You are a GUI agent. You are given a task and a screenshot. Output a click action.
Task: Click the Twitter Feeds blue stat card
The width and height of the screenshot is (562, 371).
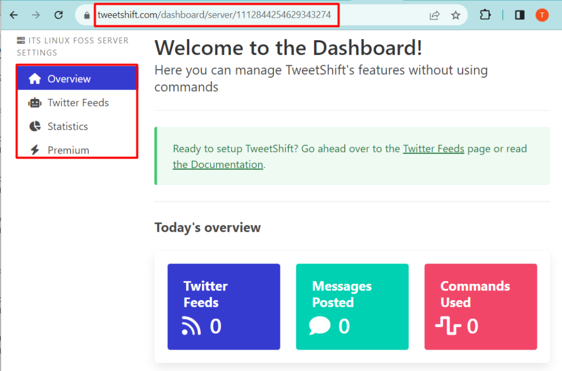pyautogui.click(x=224, y=307)
